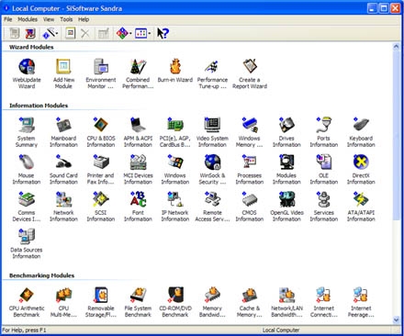Expand the colored diamonds toolbar dropdown
The width and height of the screenshot is (404, 336).
[x=130, y=33]
